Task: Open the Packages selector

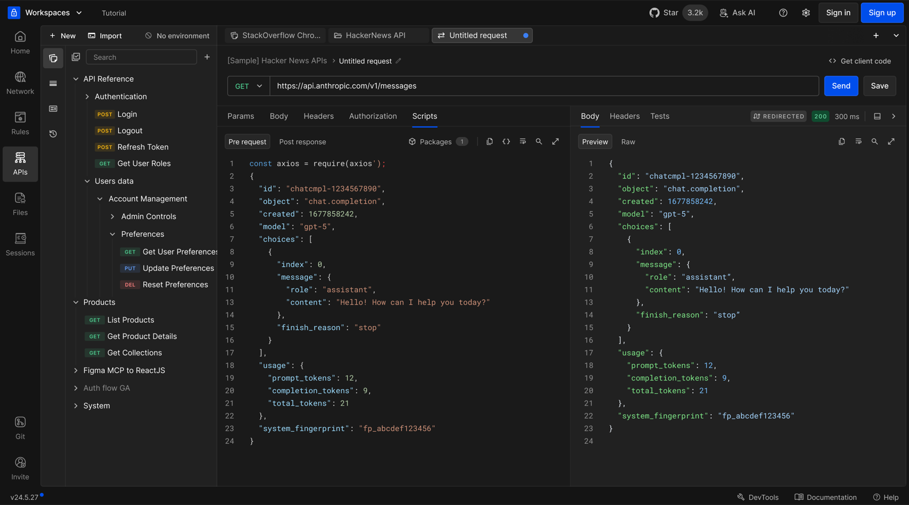Action: click(x=438, y=141)
